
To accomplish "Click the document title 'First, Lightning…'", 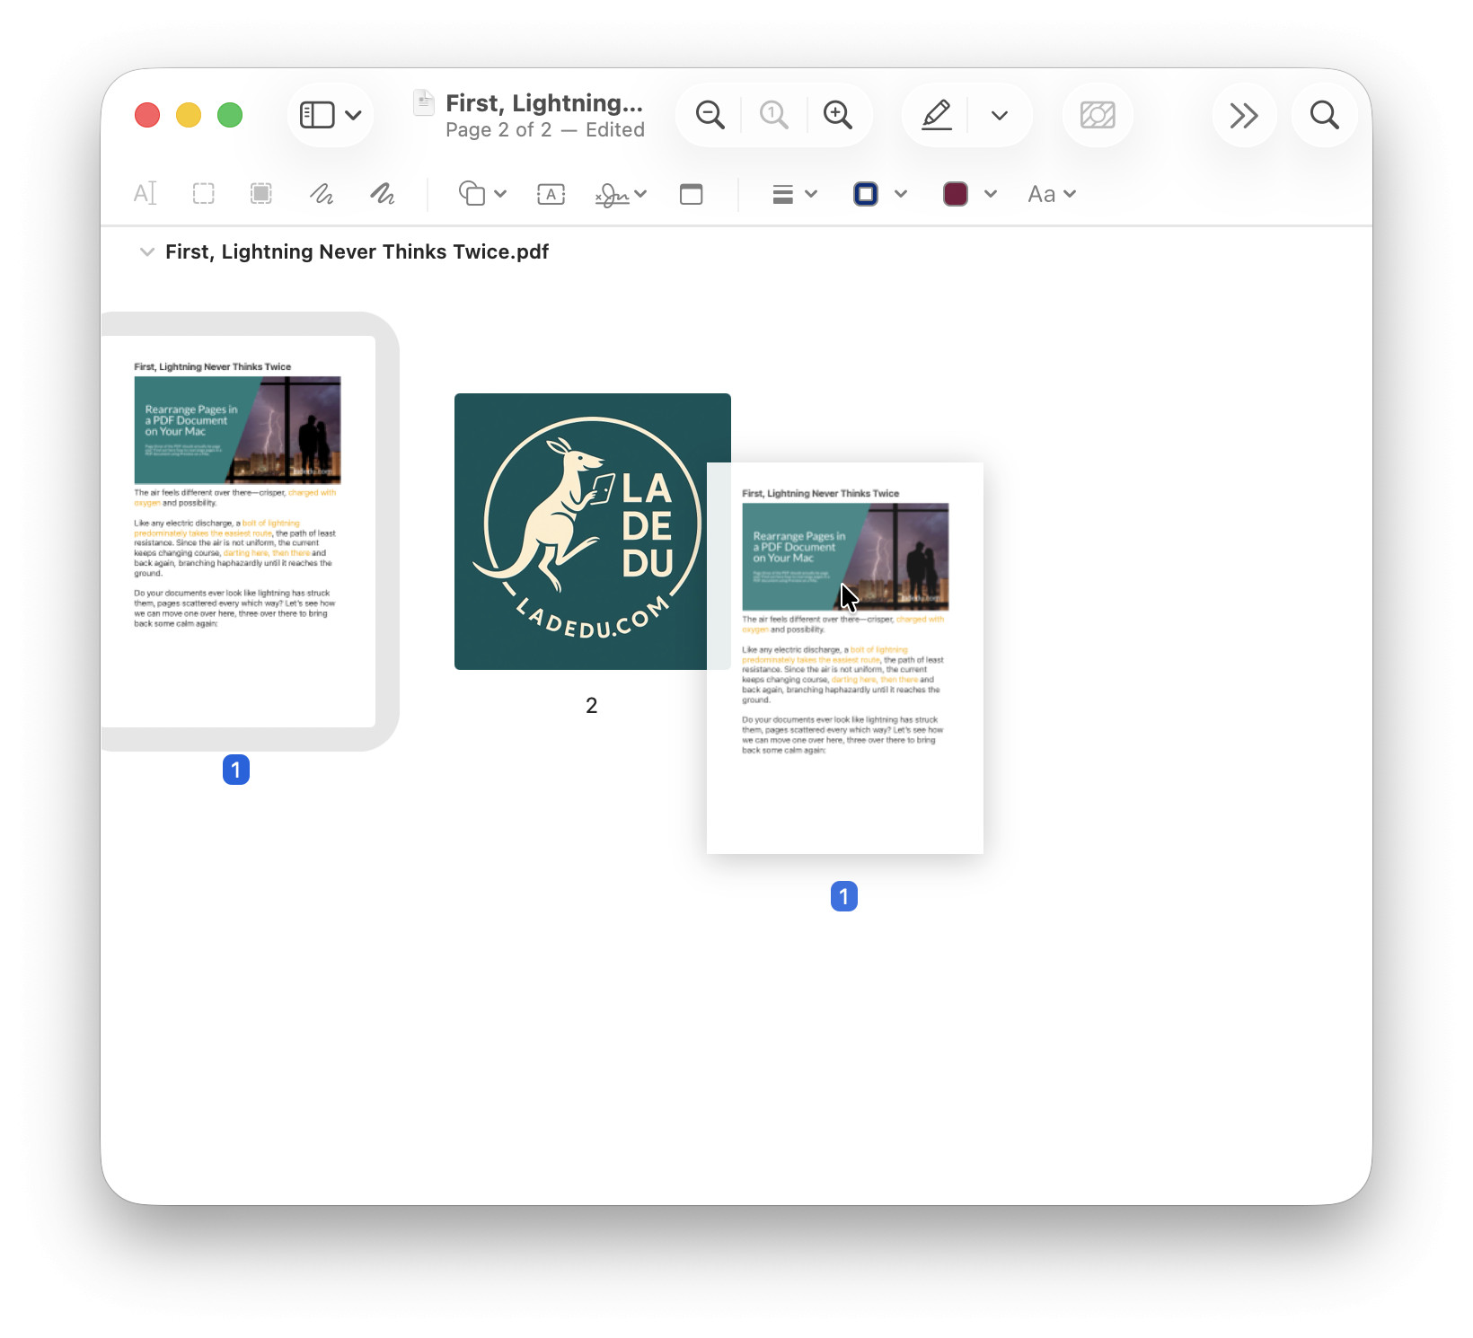I will [x=544, y=103].
